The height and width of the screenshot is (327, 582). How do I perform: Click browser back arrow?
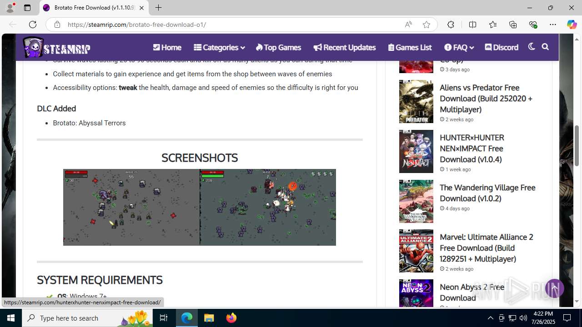point(13,25)
